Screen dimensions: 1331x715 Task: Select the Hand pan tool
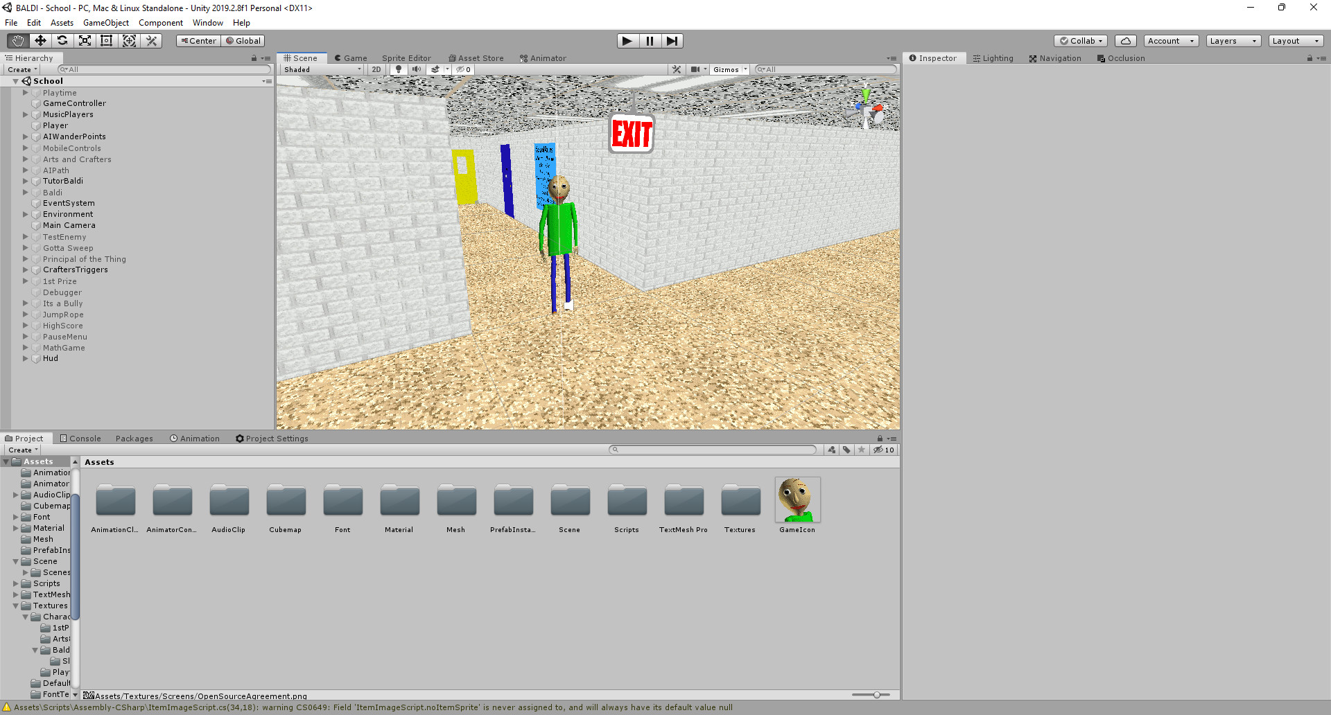17,40
